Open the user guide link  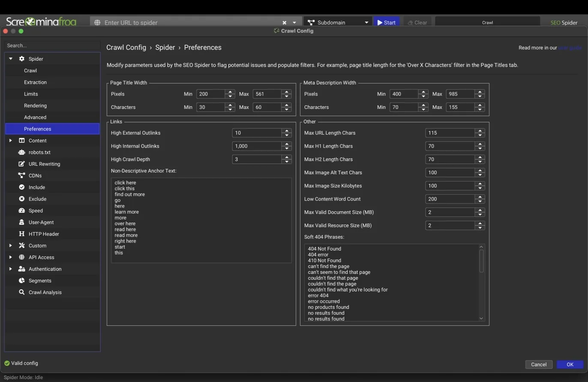coord(570,48)
